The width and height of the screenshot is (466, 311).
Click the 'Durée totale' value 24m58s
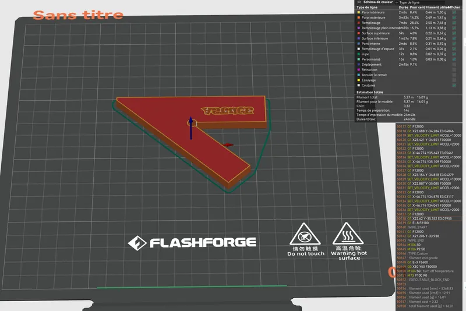pos(409,119)
